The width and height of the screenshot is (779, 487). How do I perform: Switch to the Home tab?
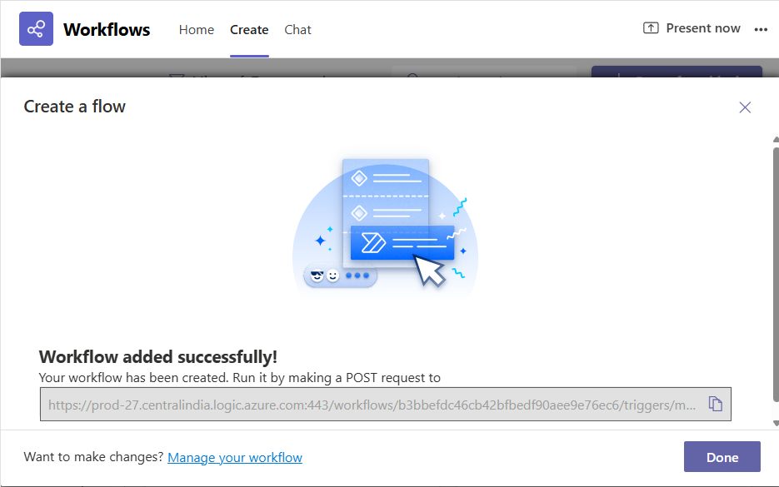tap(197, 30)
